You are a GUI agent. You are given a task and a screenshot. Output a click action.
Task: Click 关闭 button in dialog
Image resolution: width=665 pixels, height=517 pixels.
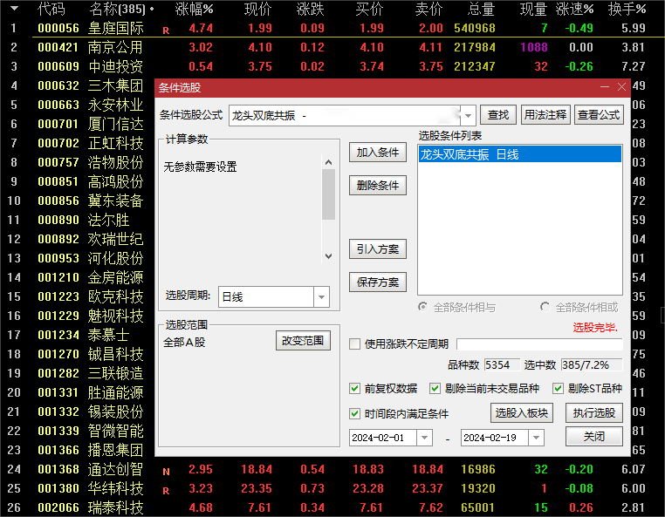tap(594, 437)
